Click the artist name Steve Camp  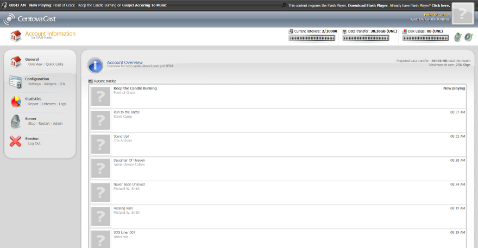(123, 117)
